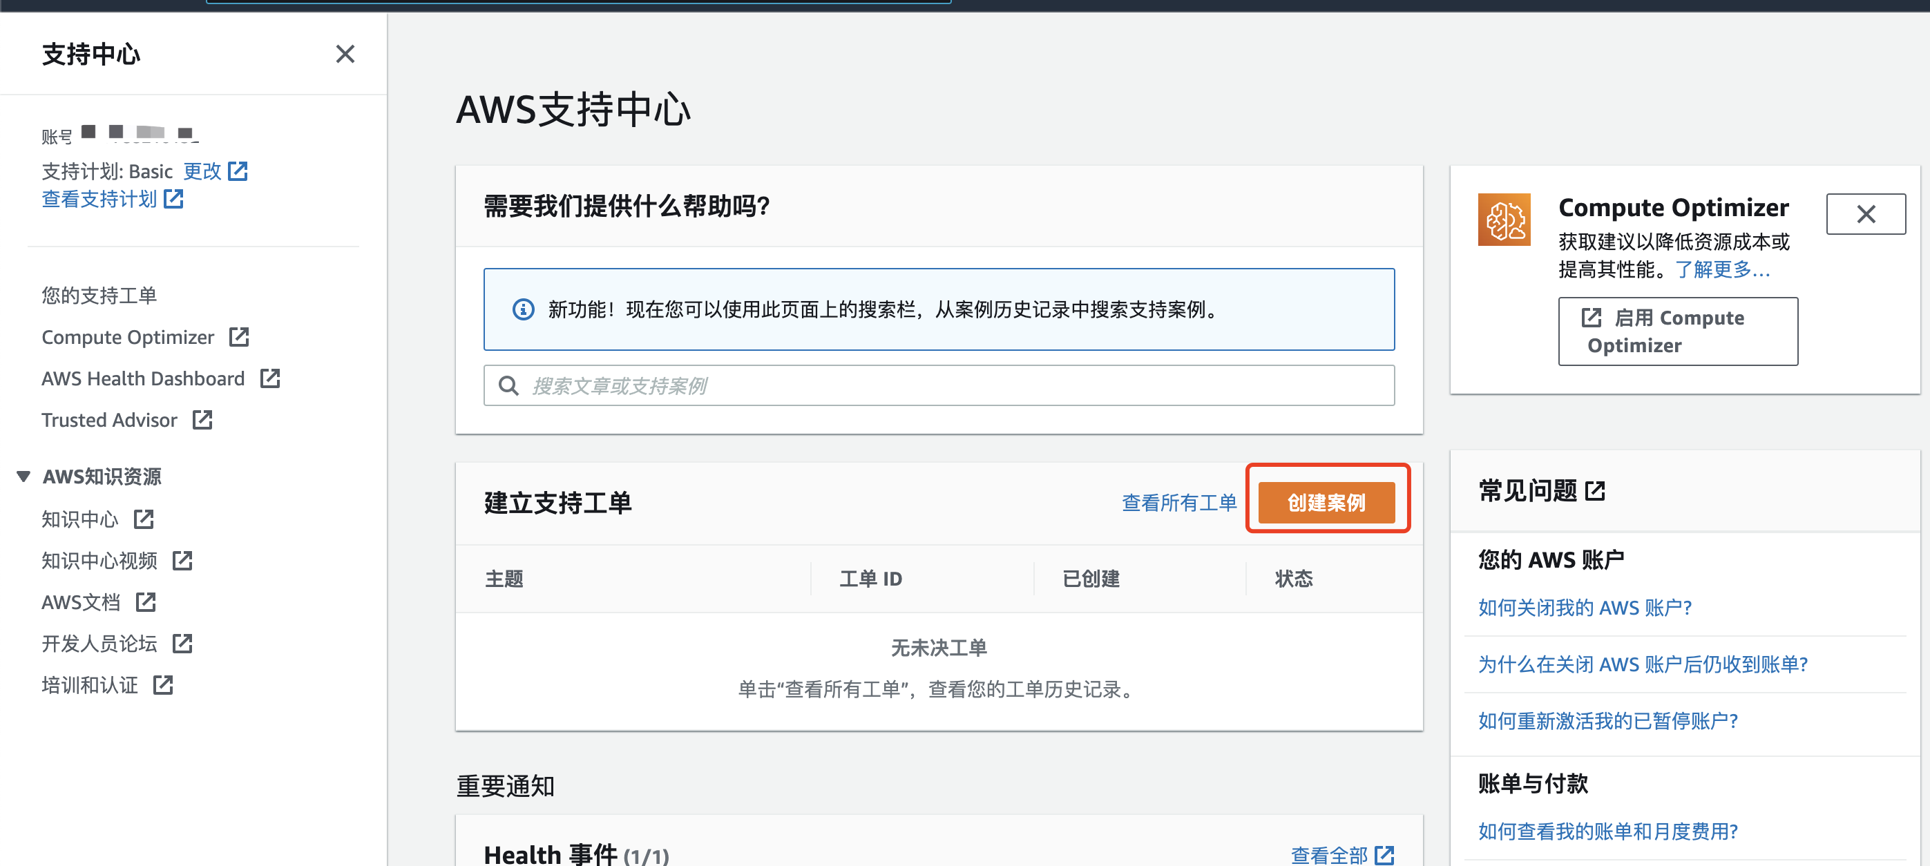The height and width of the screenshot is (866, 1930).
Task: Open 知识中心 sidebar link
Action: click(80, 519)
